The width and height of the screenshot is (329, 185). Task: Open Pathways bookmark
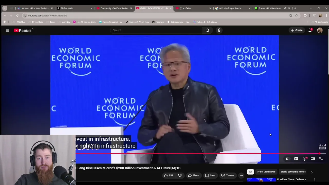pos(158,22)
